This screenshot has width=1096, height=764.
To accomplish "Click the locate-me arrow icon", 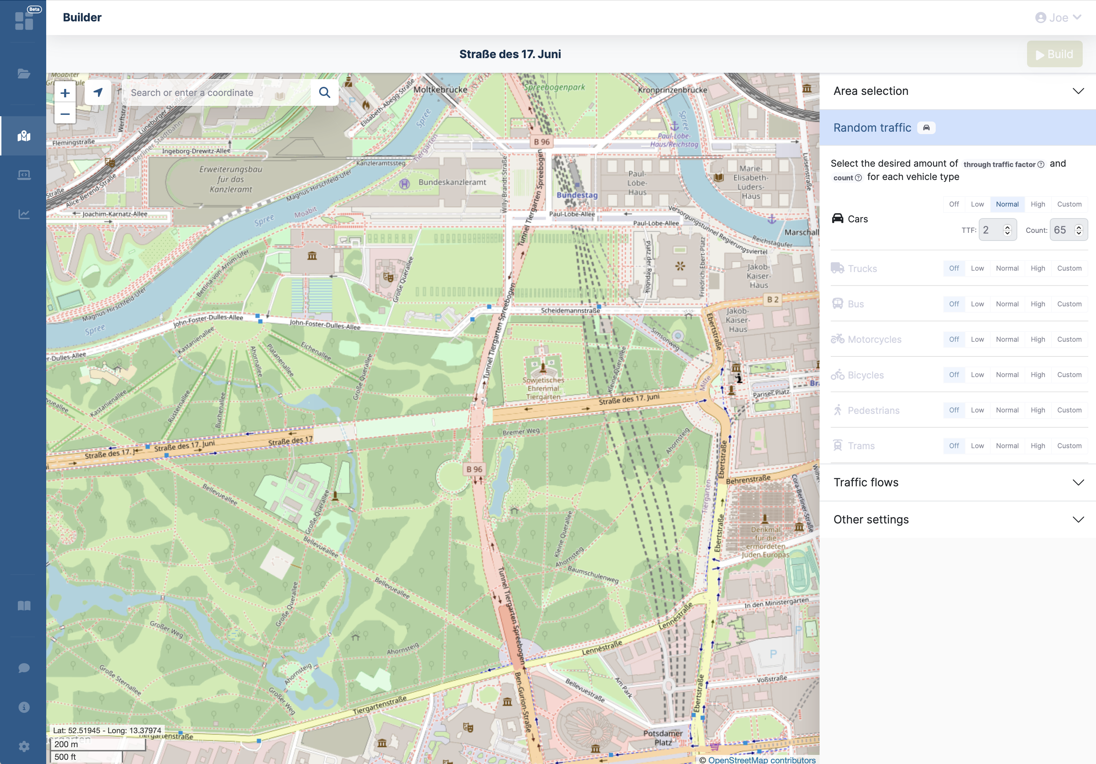I will point(98,92).
